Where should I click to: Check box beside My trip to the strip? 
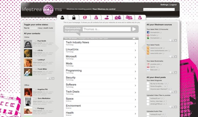[x=148, y=83]
